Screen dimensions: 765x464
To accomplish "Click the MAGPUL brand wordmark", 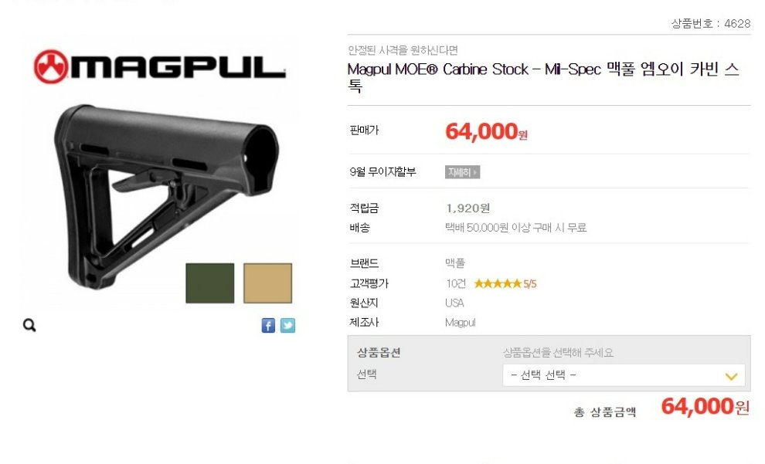I will coord(178,67).
